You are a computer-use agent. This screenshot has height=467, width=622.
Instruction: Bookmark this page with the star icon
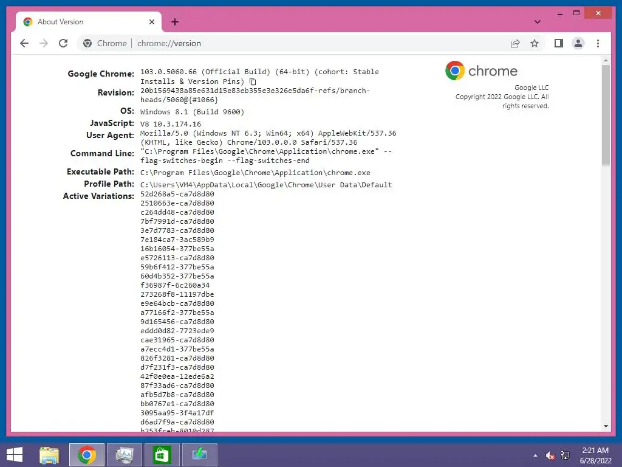pos(535,43)
